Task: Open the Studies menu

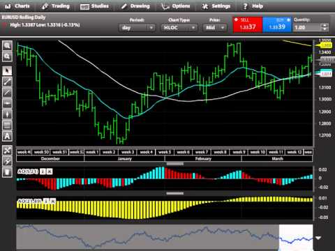Action: tap(94, 6)
